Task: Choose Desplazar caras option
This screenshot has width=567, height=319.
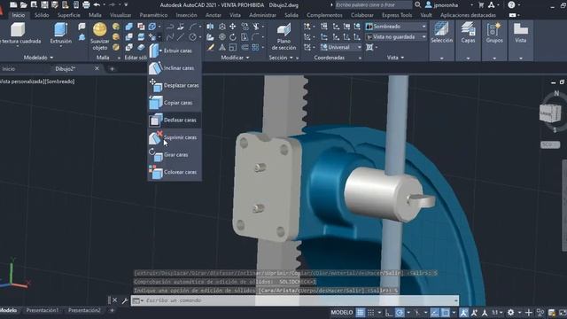Action: pyautogui.click(x=175, y=85)
